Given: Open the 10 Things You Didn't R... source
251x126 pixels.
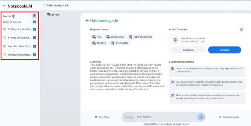Looking at the screenshot, I should click(20, 29).
